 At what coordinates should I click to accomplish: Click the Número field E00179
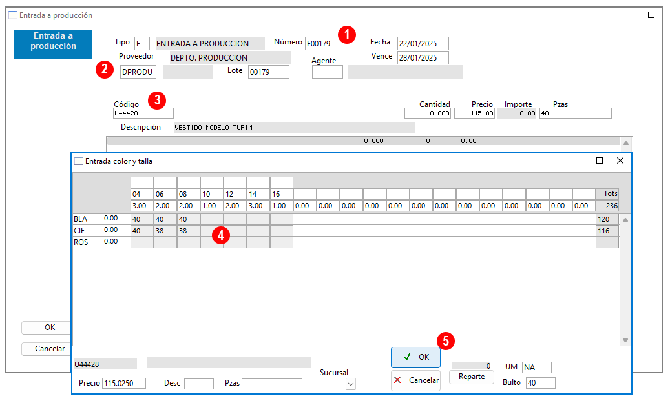[328, 43]
